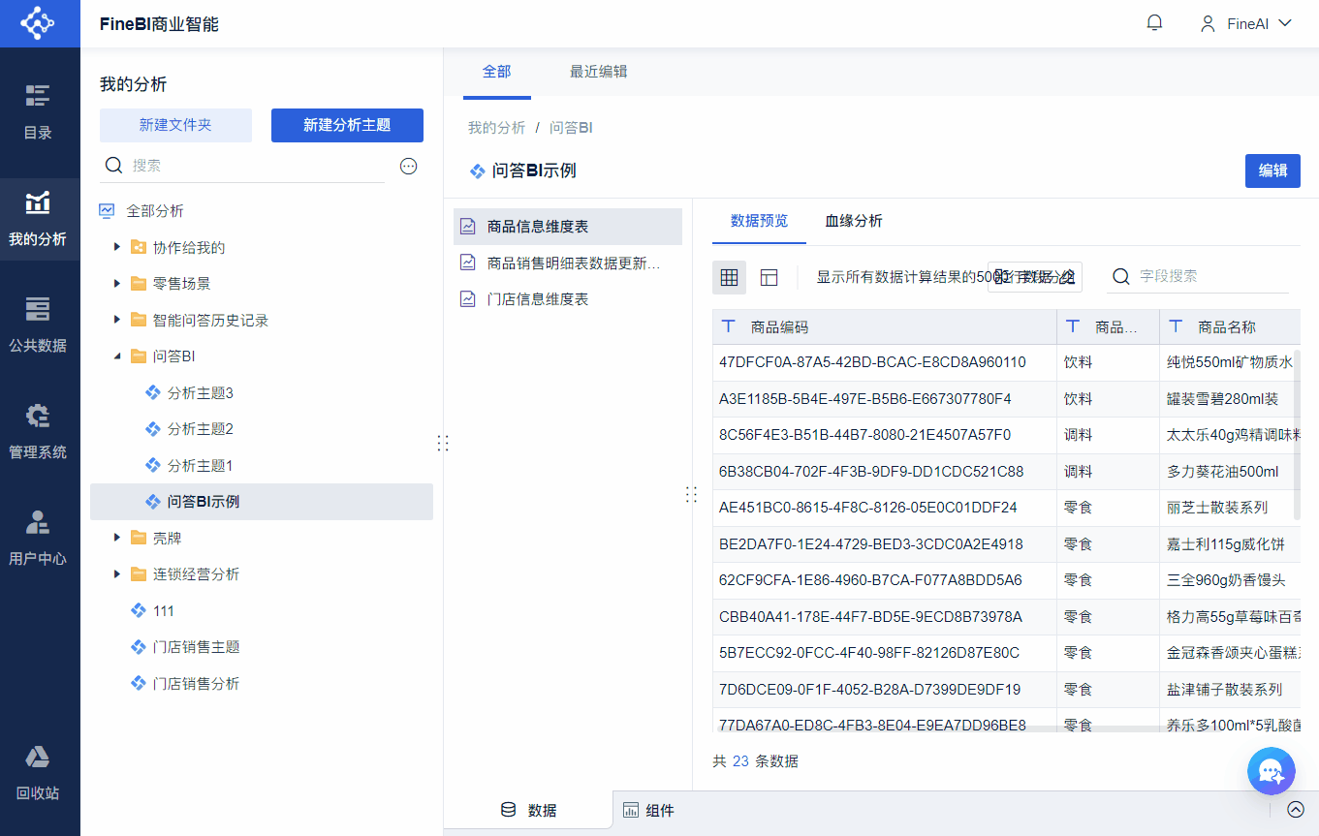Select 商品销售明细表数据更新 in table list
The width and height of the screenshot is (1319, 836).
point(568,263)
